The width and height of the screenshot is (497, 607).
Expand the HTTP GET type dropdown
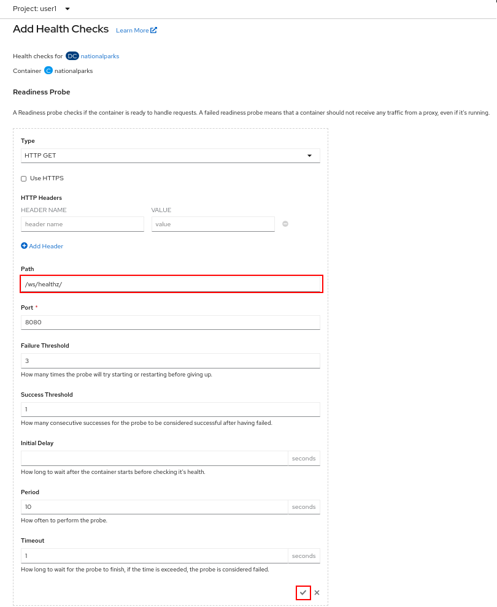tap(170, 156)
